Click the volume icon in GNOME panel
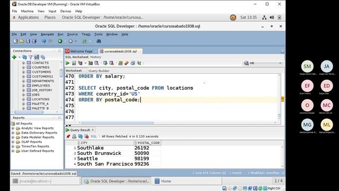Screen dimensions: 339x191 272,18
